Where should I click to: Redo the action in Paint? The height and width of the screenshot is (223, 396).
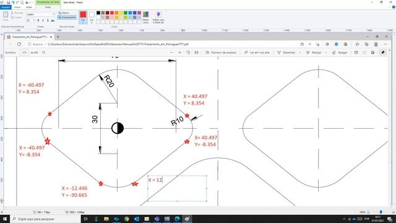tap(17, 2)
